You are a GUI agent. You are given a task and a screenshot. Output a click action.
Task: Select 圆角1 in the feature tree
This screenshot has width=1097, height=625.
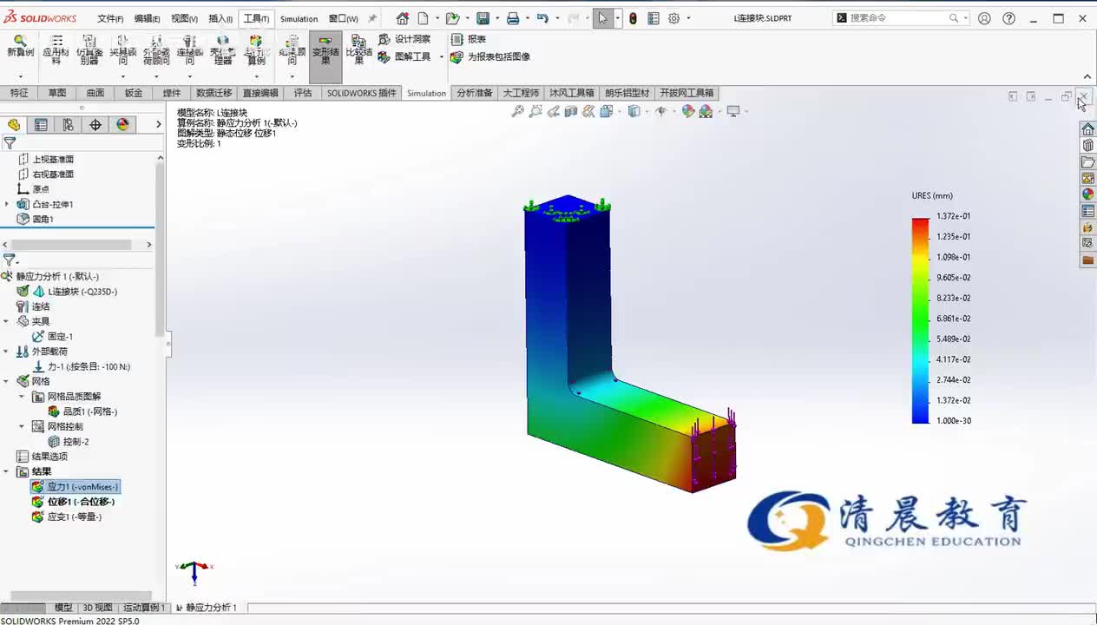pos(43,220)
